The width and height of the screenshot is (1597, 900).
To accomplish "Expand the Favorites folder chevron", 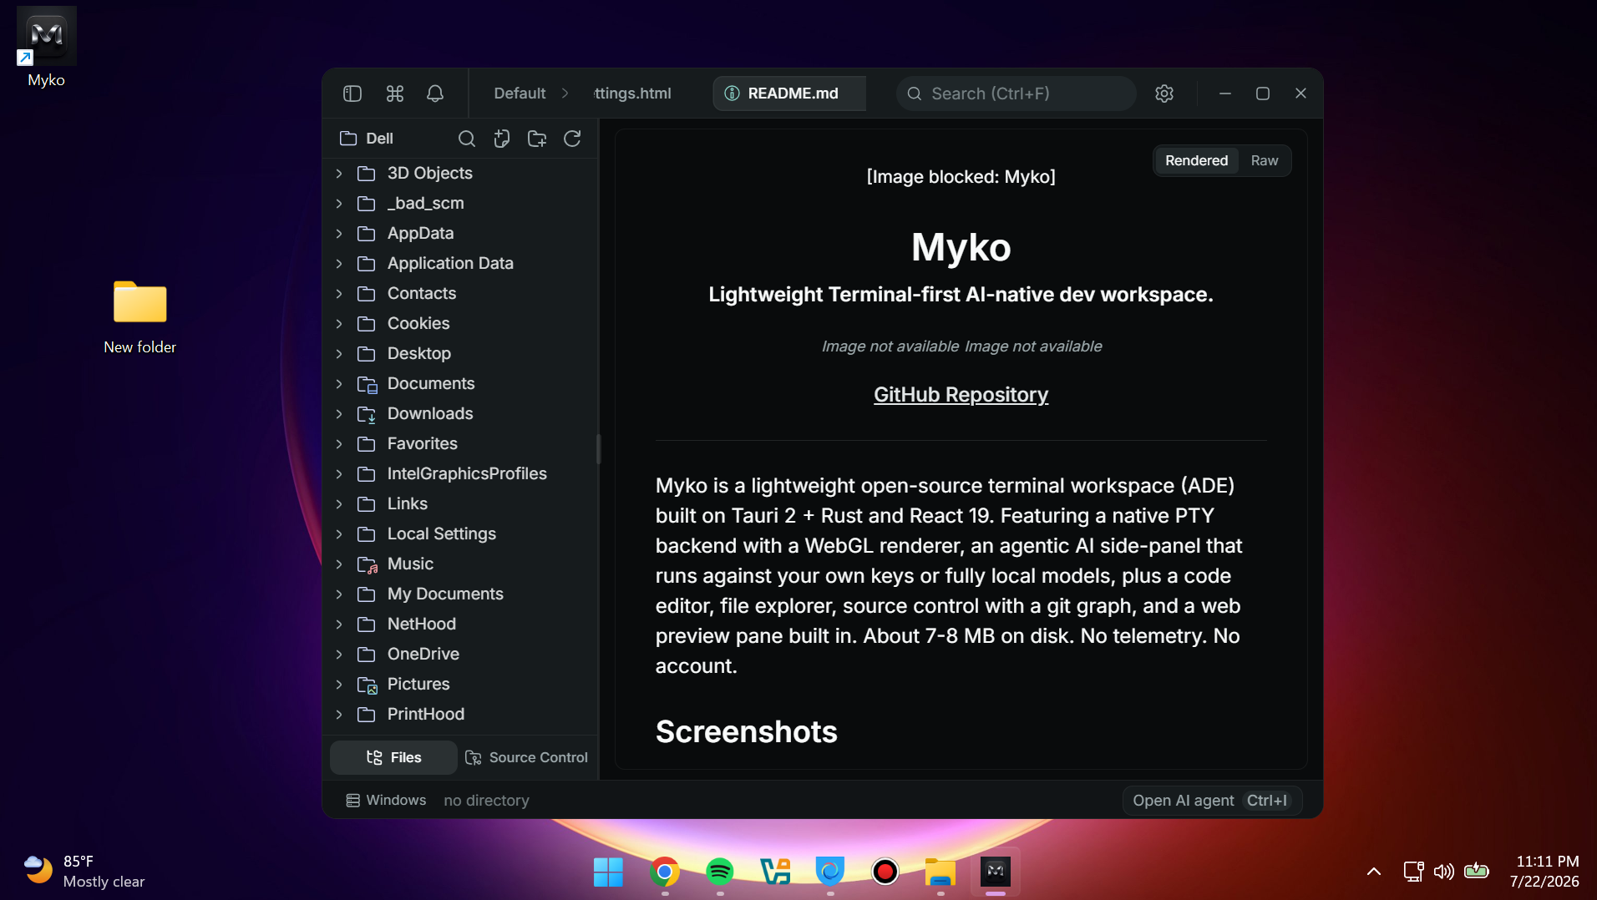I will click(x=339, y=444).
